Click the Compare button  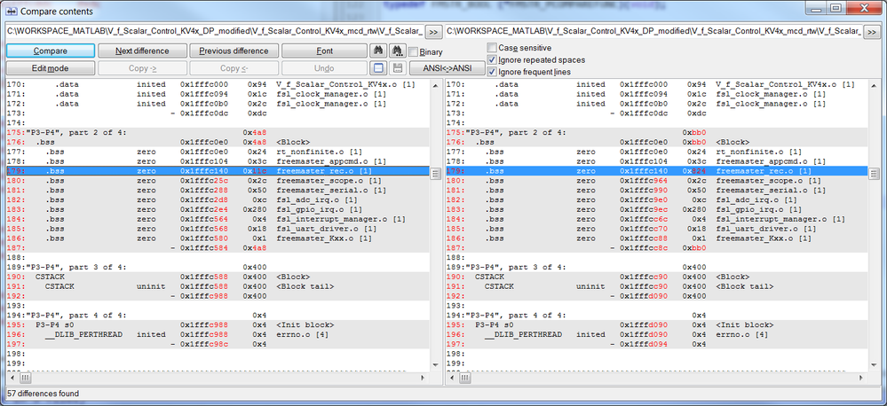(x=51, y=51)
